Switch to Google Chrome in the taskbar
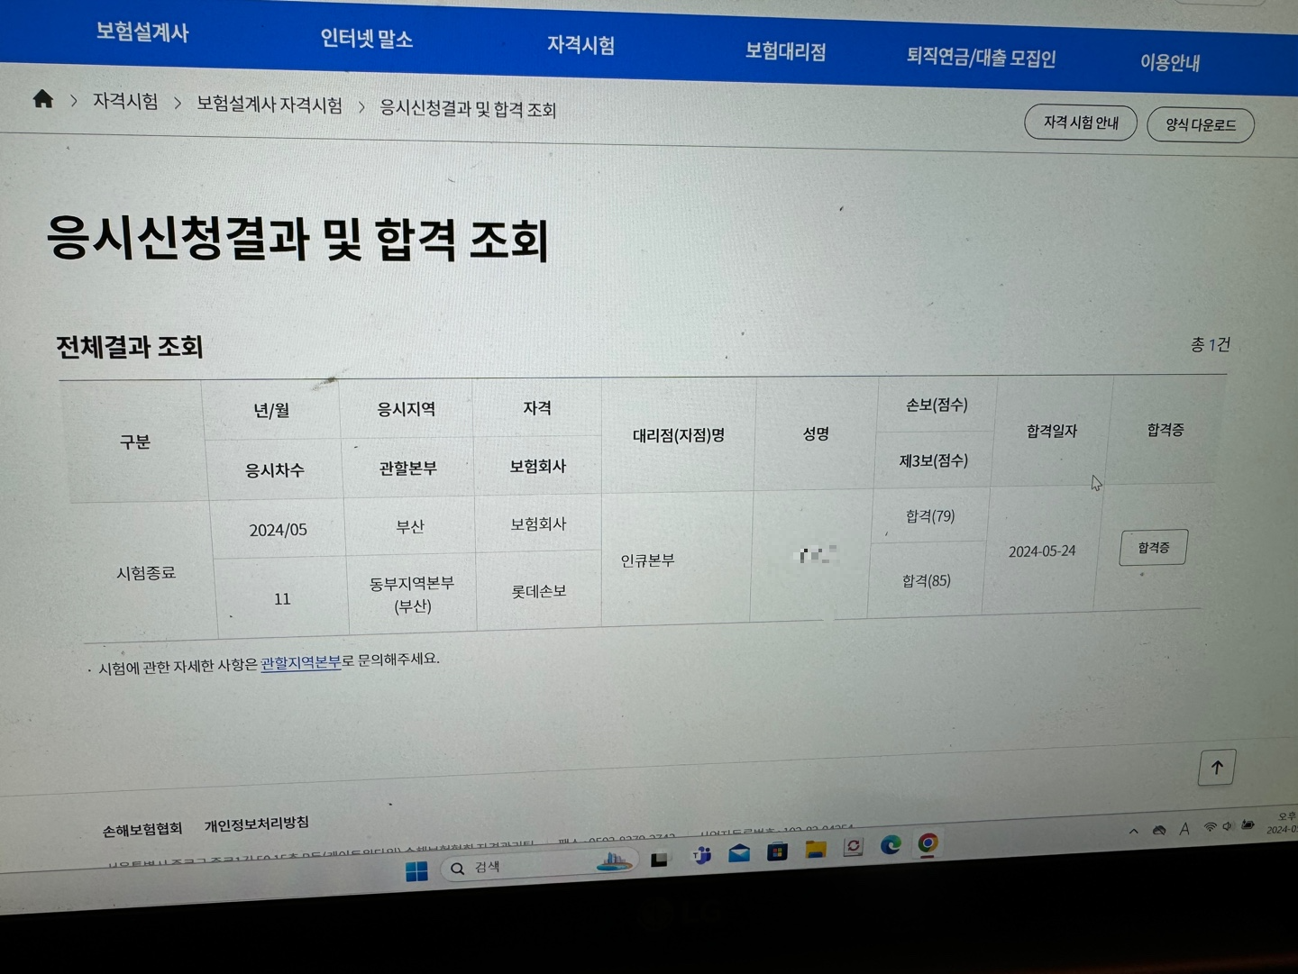 point(928,842)
